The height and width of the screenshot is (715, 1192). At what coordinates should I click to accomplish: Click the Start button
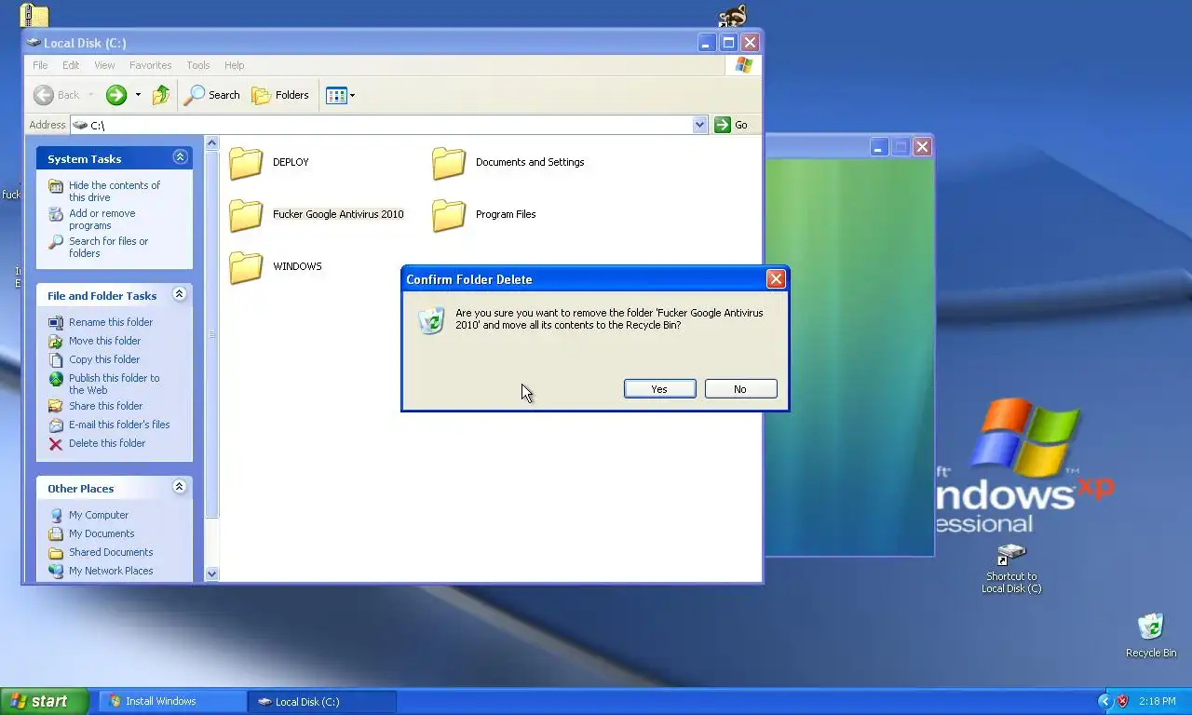[44, 701]
